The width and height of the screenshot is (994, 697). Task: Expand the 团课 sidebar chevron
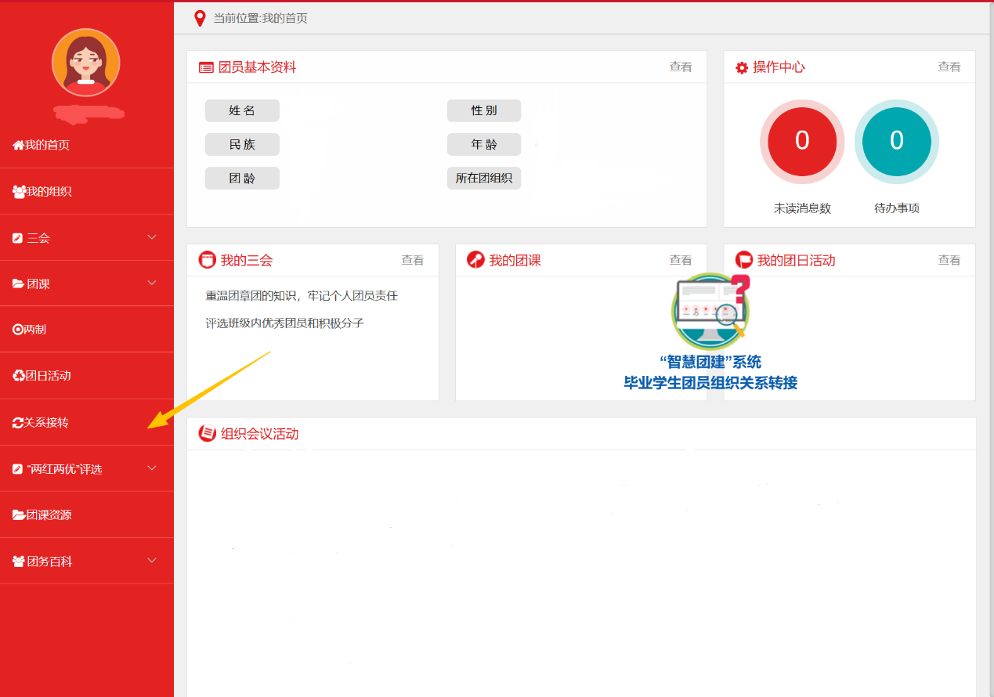point(152,283)
